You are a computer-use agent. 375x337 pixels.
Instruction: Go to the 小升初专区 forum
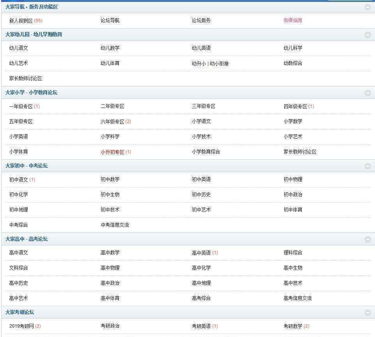(x=112, y=152)
